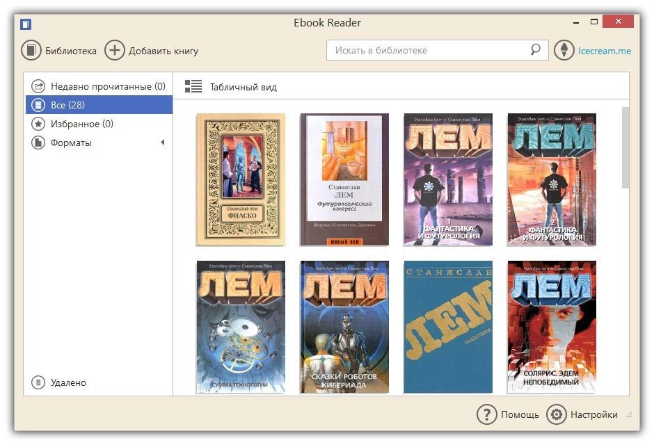Open the Фиаско book cover
The height and width of the screenshot is (445, 654).
coord(241,179)
